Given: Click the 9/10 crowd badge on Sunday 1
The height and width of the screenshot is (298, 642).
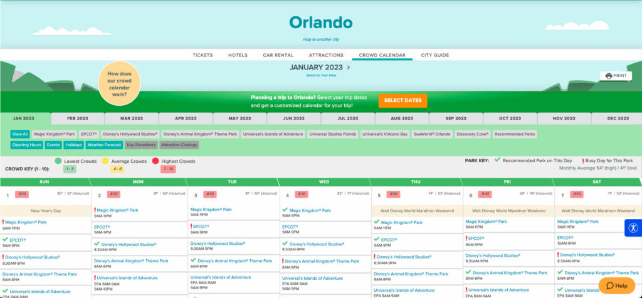Looking at the screenshot, I should (x=22, y=195).
